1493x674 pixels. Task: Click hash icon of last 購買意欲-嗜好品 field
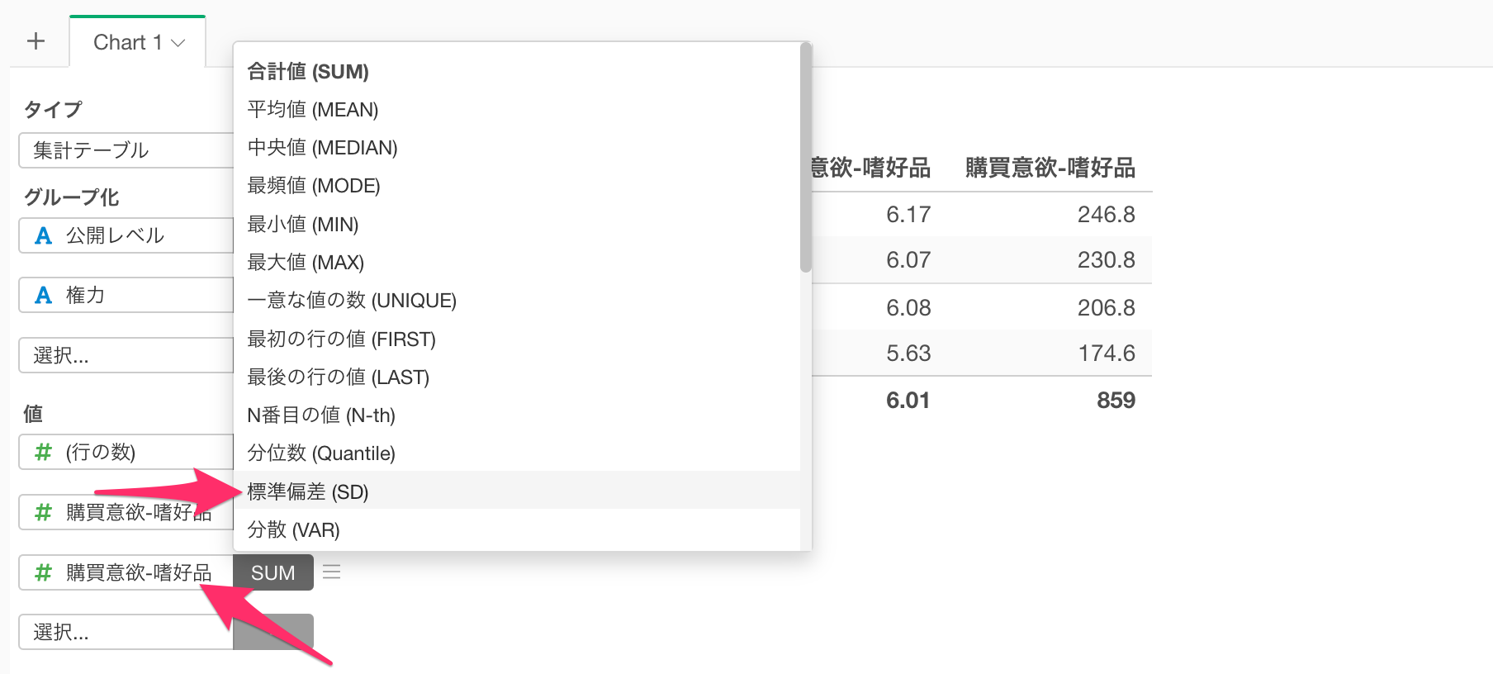click(x=43, y=572)
